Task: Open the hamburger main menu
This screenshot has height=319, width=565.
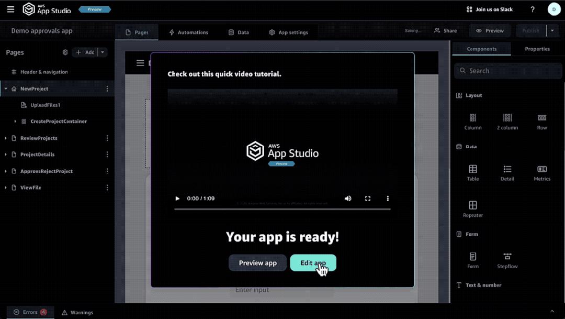Action: click(x=10, y=9)
